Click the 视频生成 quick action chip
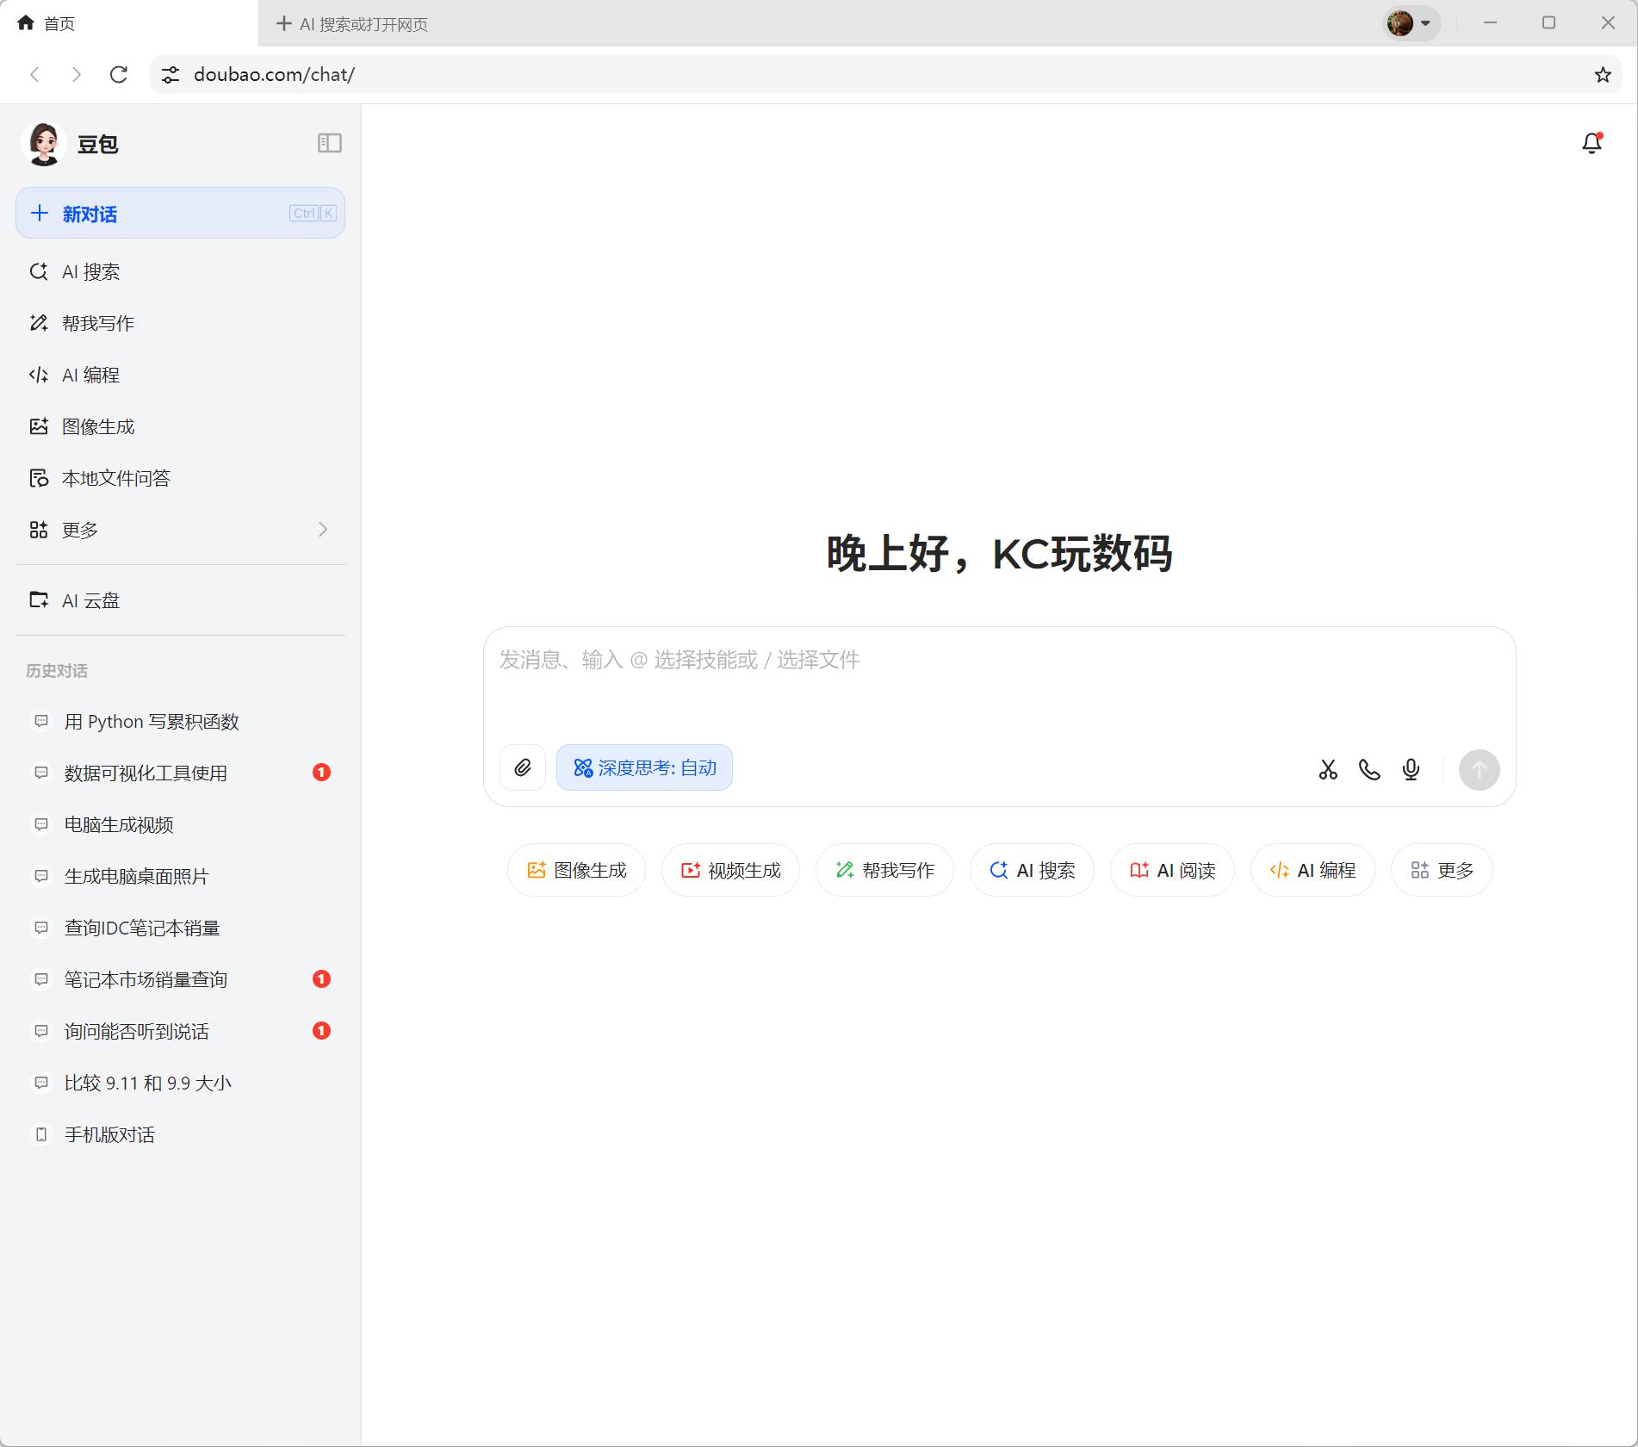Viewport: 1638px width, 1447px height. (x=730, y=870)
